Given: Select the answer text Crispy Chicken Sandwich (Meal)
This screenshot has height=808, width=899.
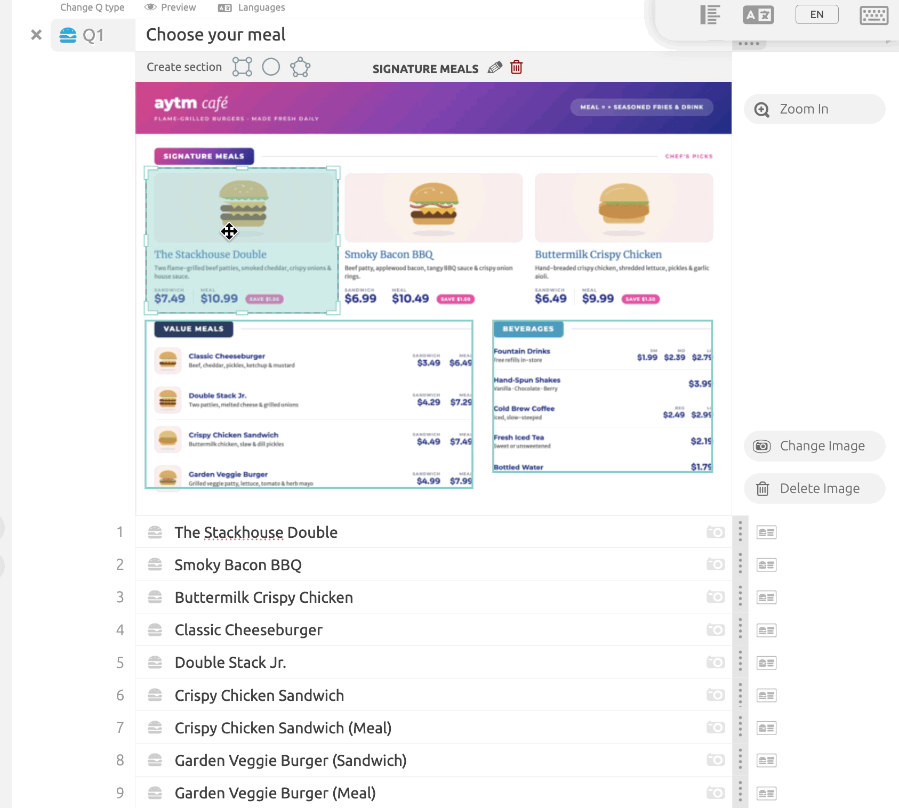Looking at the screenshot, I should (283, 728).
